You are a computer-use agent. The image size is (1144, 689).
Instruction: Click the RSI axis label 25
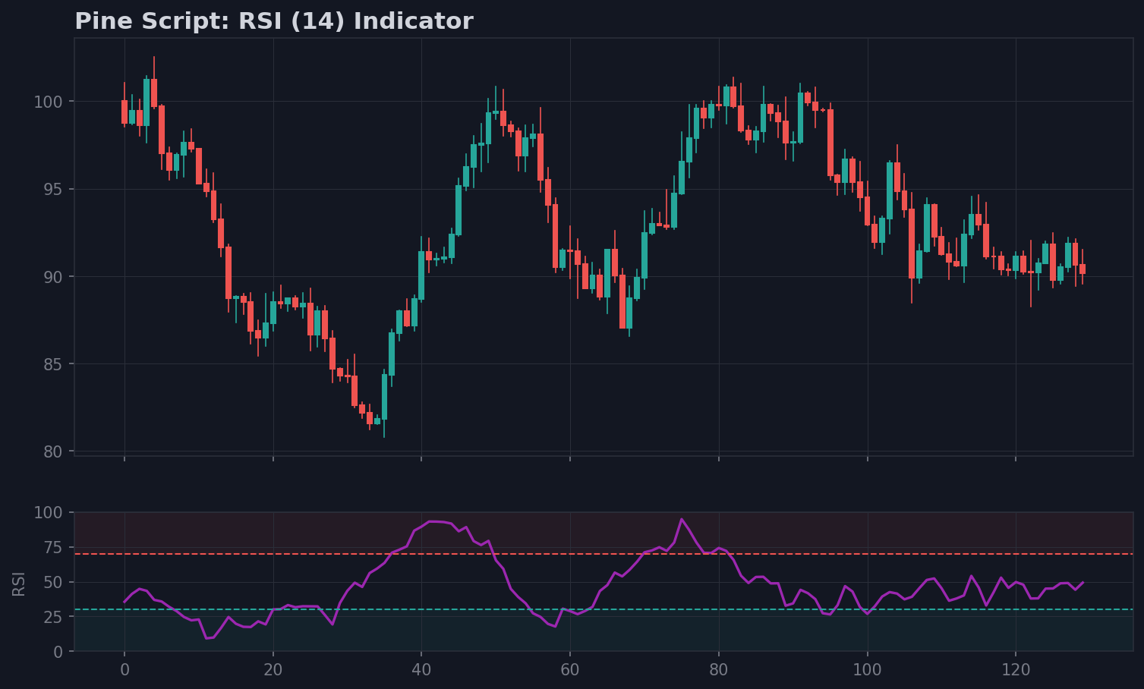click(x=53, y=617)
